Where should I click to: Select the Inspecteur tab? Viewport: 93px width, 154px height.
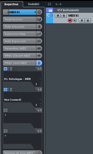[11, 4]
